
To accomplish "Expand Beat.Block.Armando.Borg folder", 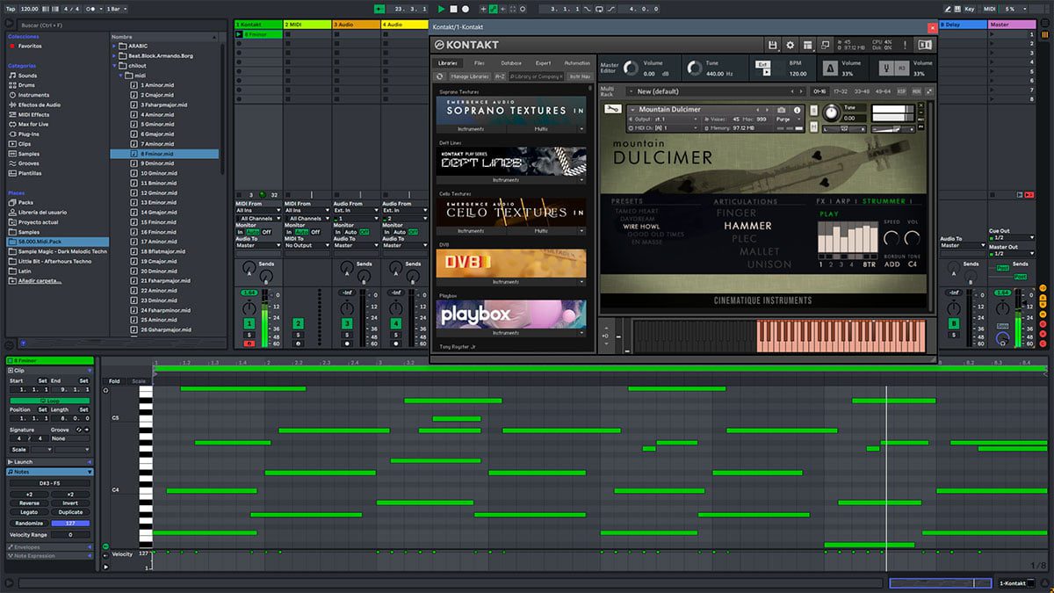I will point(114,55).
